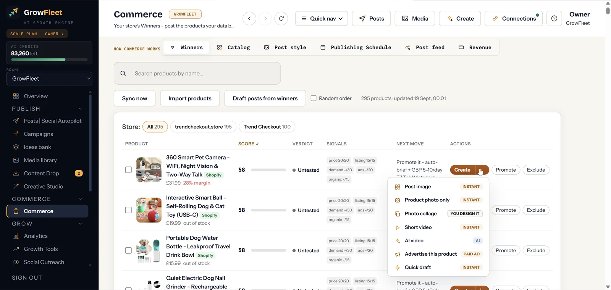Collapse the GROW sidebar section
Image resolution: width=611 pixels, height=290 pixels.
pos(80,224)
